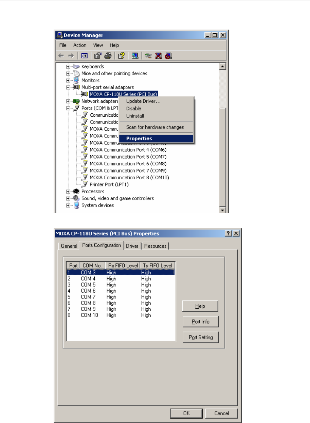
Task: Click the System devices icon
Action: click(x=76, y=205)
